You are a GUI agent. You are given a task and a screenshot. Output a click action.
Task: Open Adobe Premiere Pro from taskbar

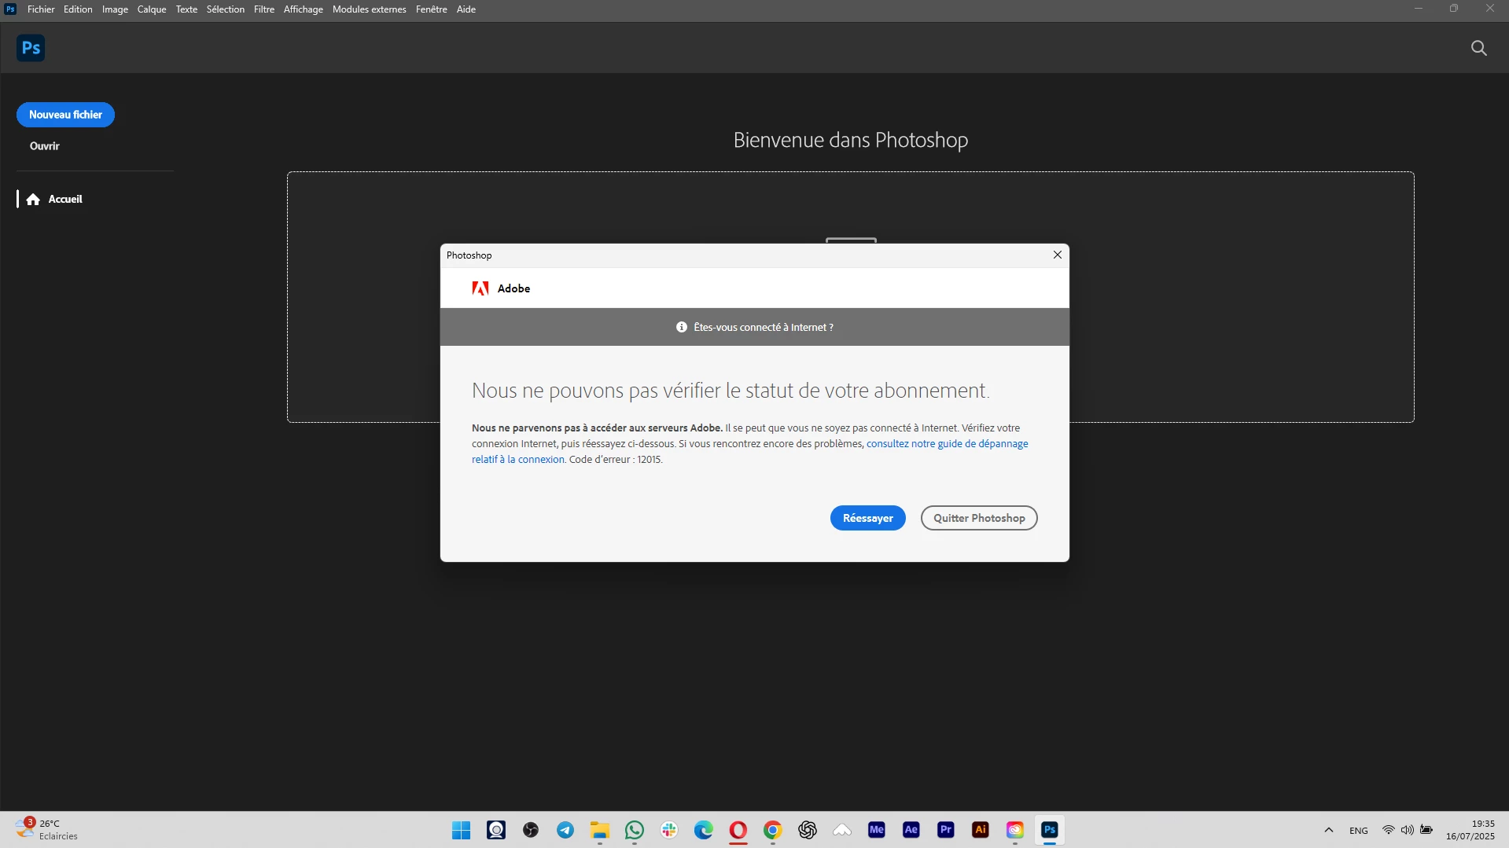(x=946, y=830)
